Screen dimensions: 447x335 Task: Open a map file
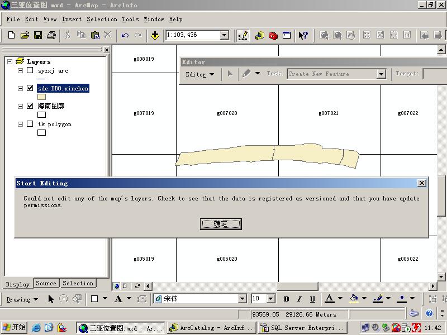point(25,35)
